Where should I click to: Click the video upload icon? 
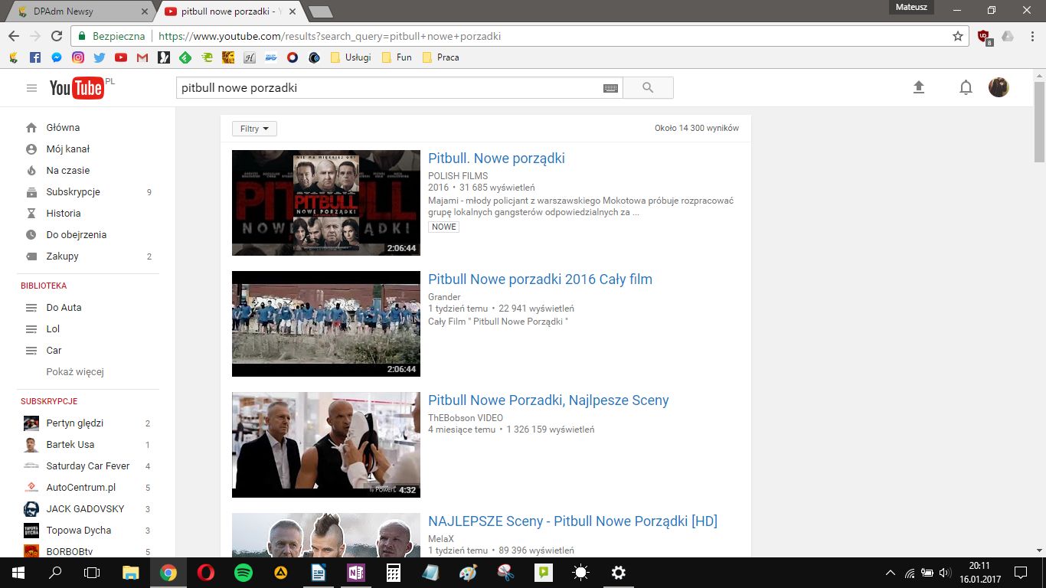[918, 87]
